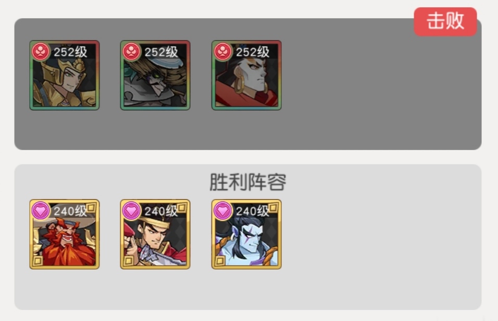Image resolution: width=498 pixels, height=321 pixels.
Task: Click the red 击败 button
Action: [x=445, y=21]
